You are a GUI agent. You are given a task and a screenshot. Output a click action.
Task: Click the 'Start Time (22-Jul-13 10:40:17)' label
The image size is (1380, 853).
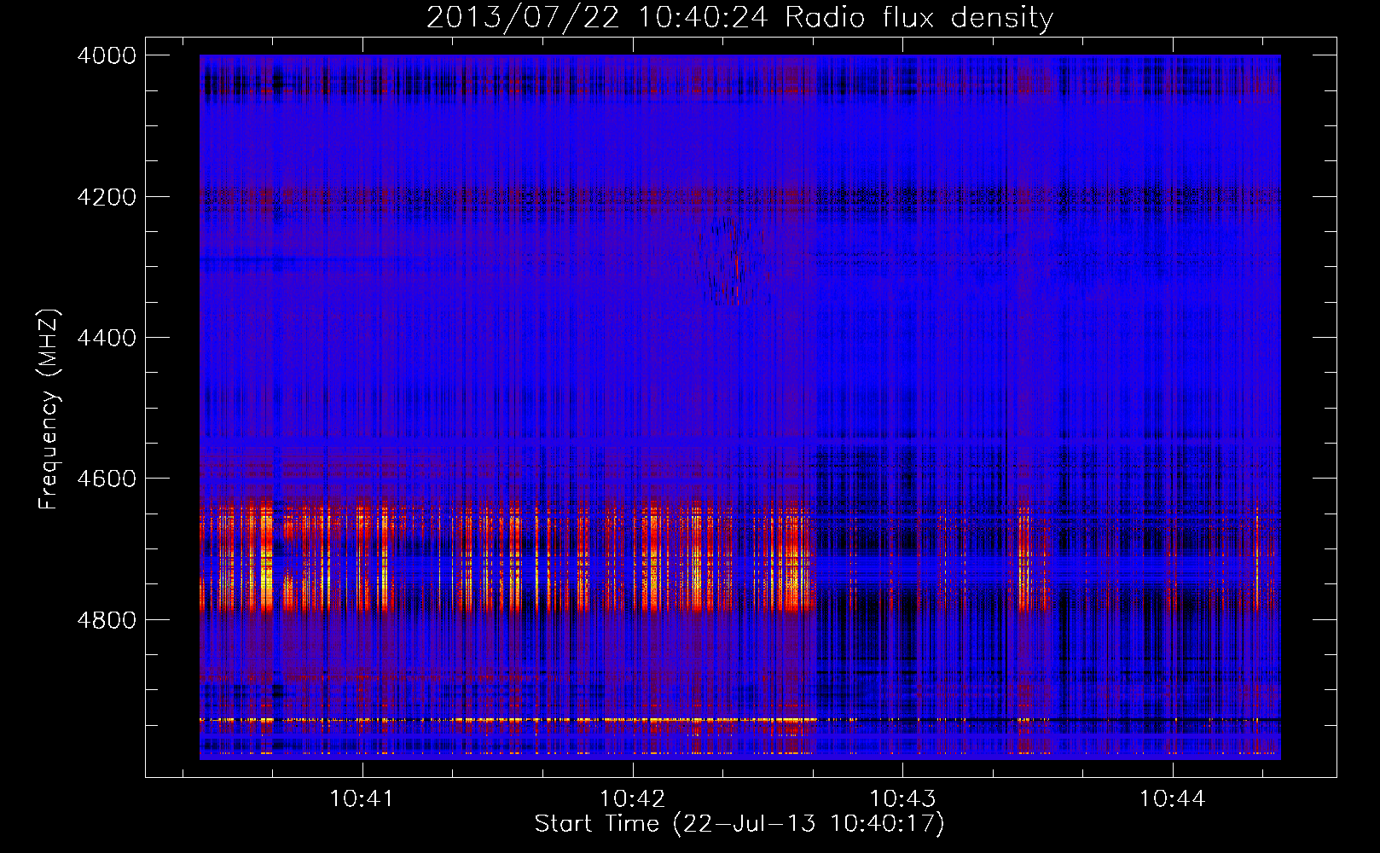tap(739, 824)
